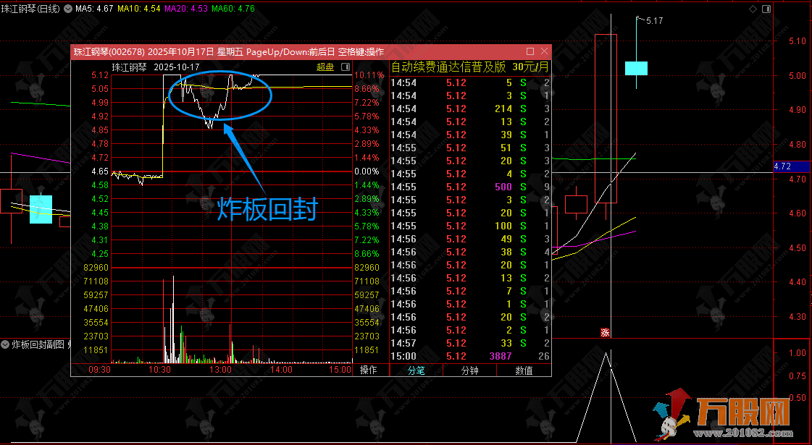
Task: Click the 82960 volume label on left axis
Action: point(96,268)
